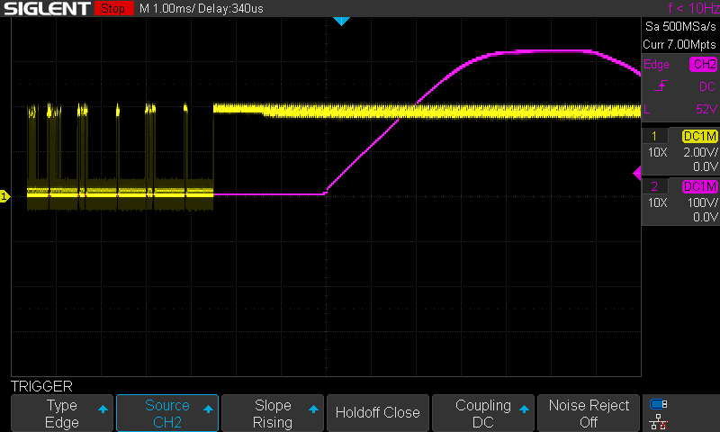
Task: Click the red Stop status indicator
Action: pos(113,8)
